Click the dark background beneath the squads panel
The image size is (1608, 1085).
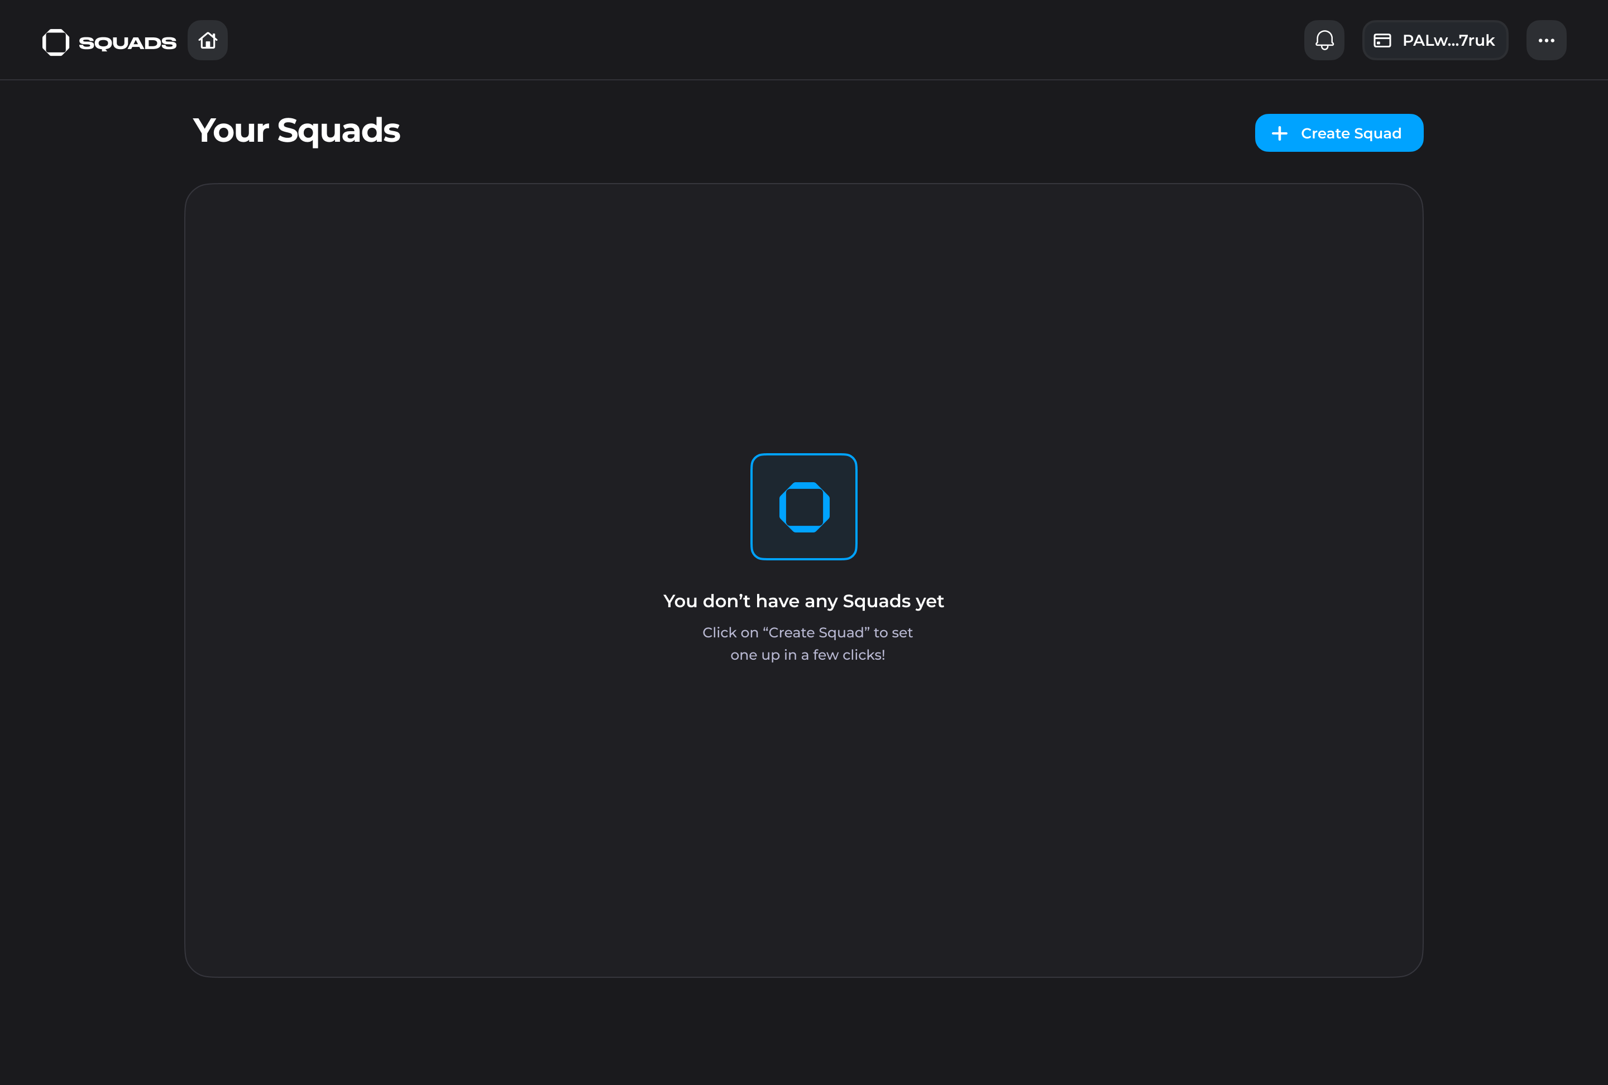(803, 1030)
